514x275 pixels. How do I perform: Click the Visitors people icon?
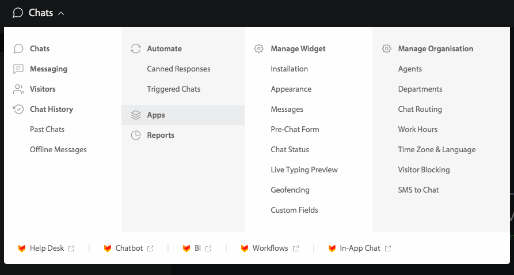coord(18,89)
